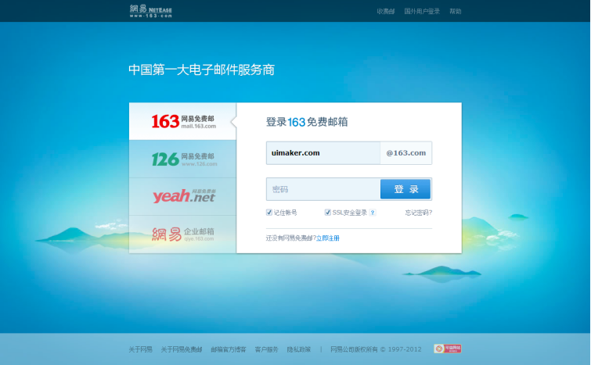Click the red certification badge icon in footer
The image size is (591, 365).
[448, 349]
